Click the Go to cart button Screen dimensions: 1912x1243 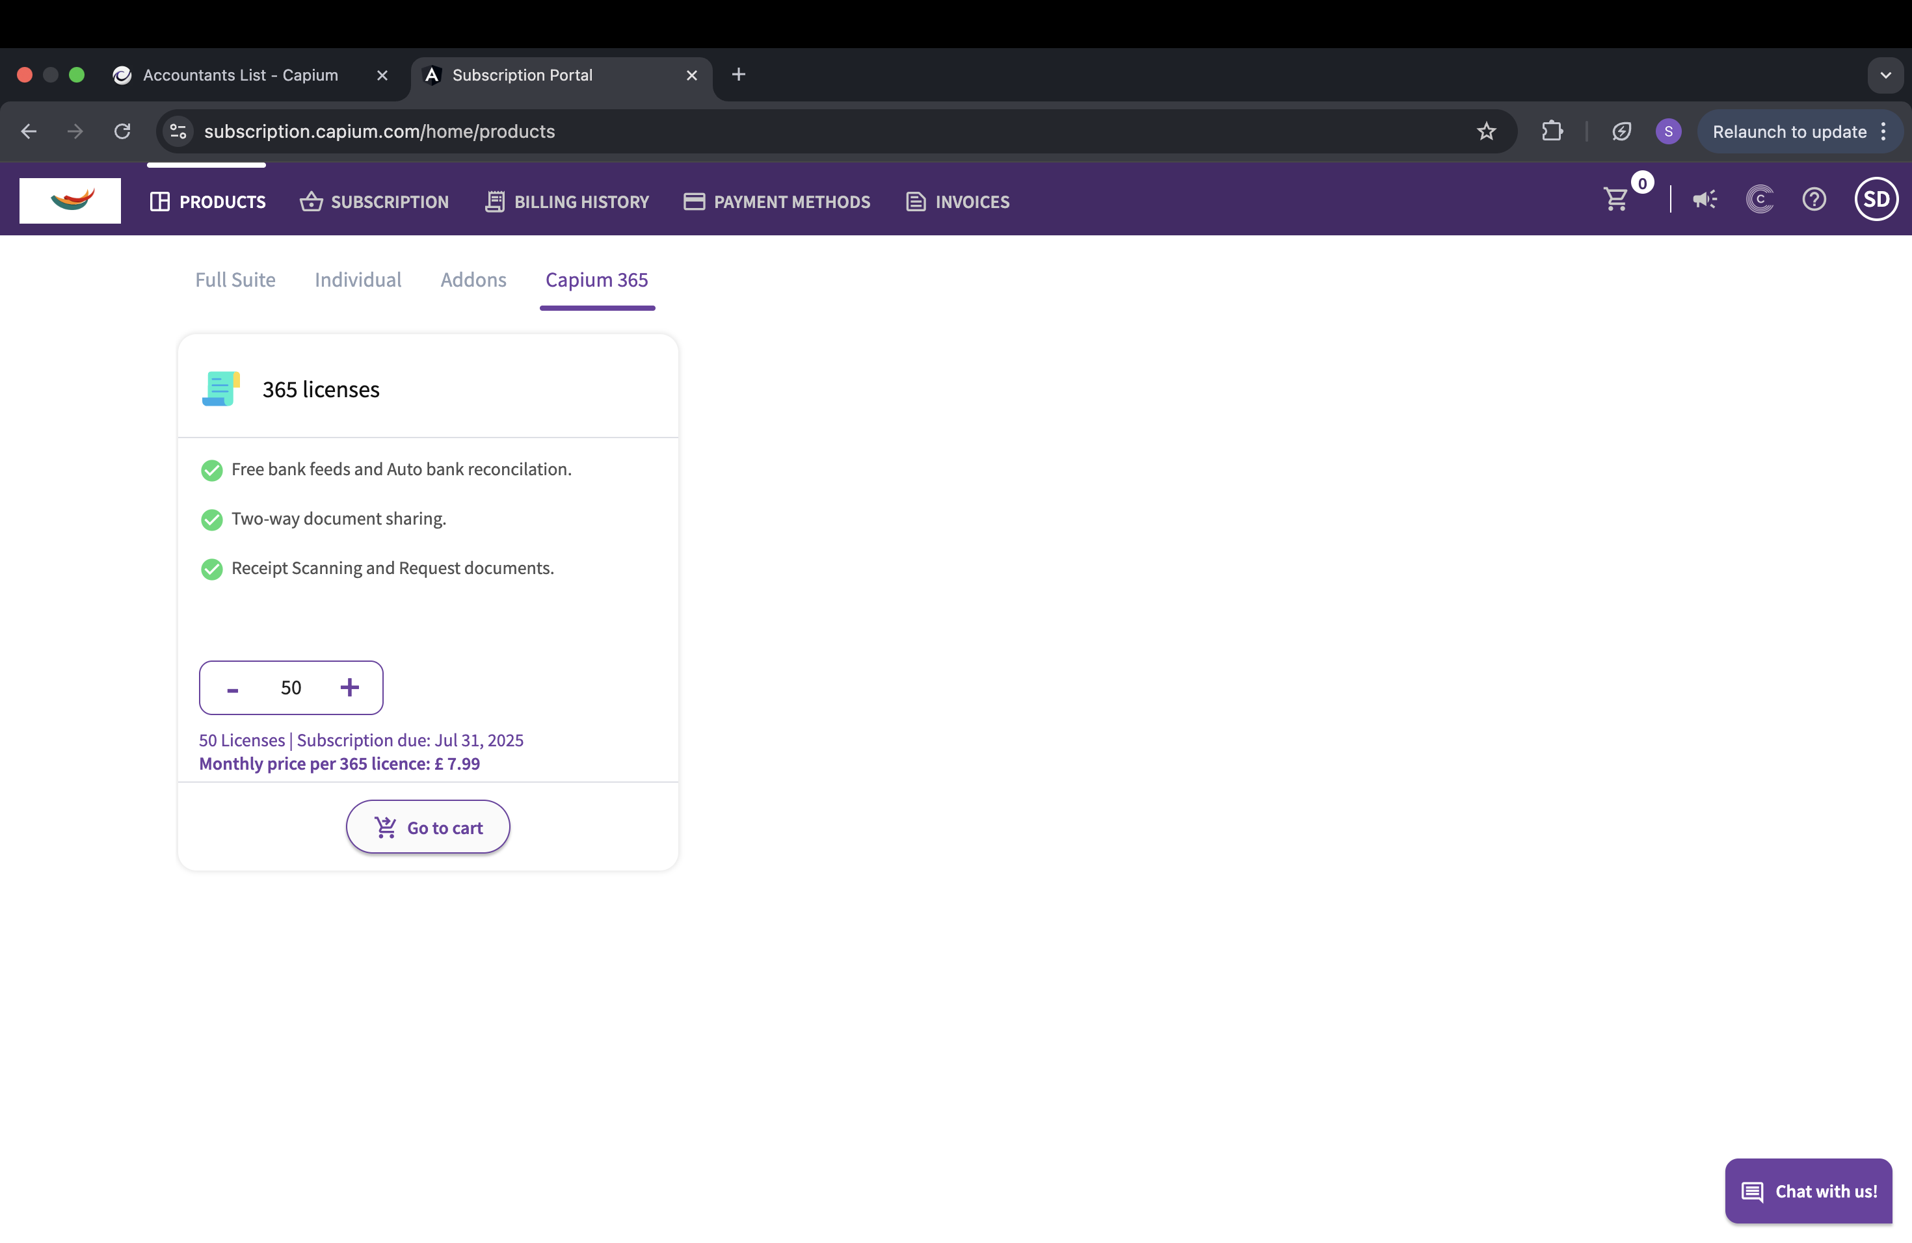pos(428,827)
